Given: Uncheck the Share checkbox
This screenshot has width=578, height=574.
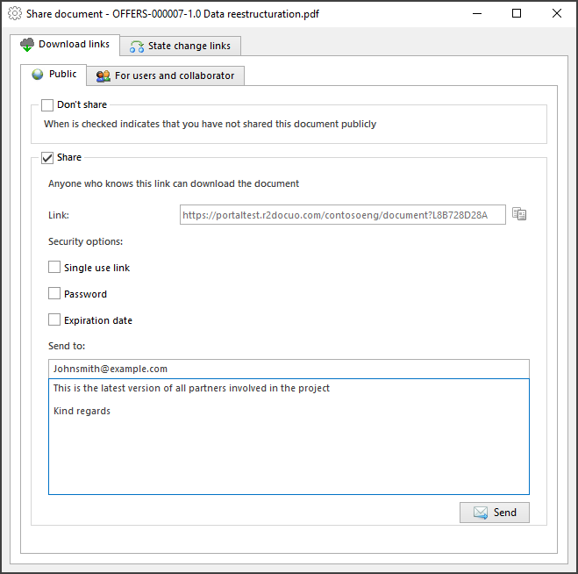Looking at the screenshot, I should click(47, 157).
